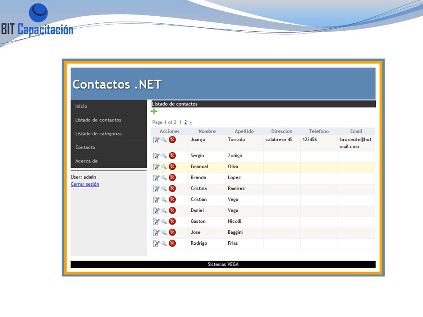This screenshot has width=423, height=317.
Task: View details of Jose Baggini
Action: click(164, 232)
